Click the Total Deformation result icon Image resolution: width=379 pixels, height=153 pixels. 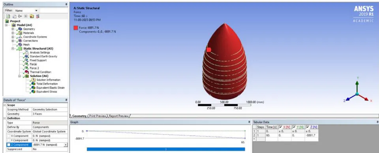coord(33,84)
